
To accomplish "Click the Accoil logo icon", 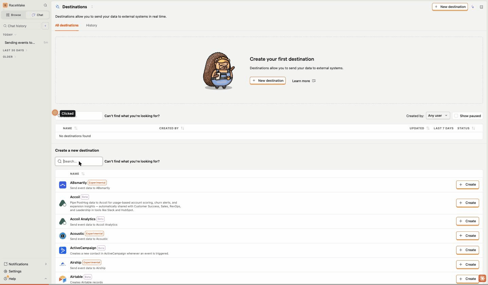I will (63, 203).
